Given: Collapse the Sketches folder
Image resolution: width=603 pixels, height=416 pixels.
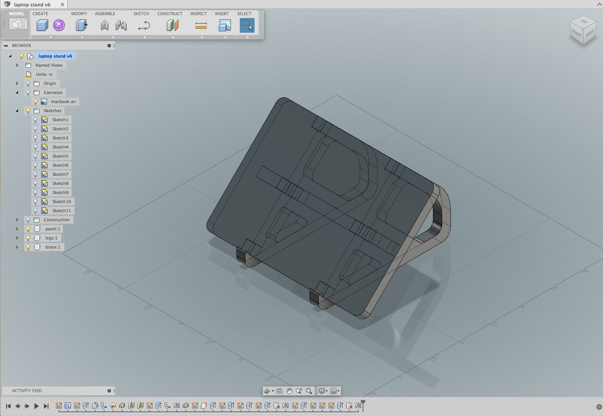Looking at the screenshot, I should 17,111.
